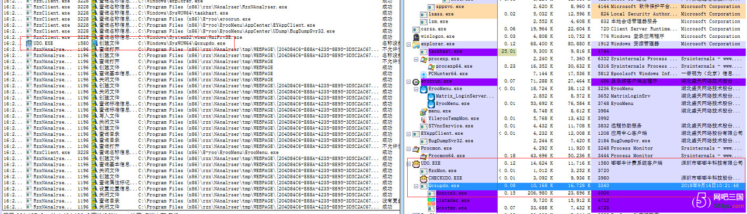Select the highlighted Qcxupdo.exe process row
This screenshot has height=214, width=747.
(576, 186)
